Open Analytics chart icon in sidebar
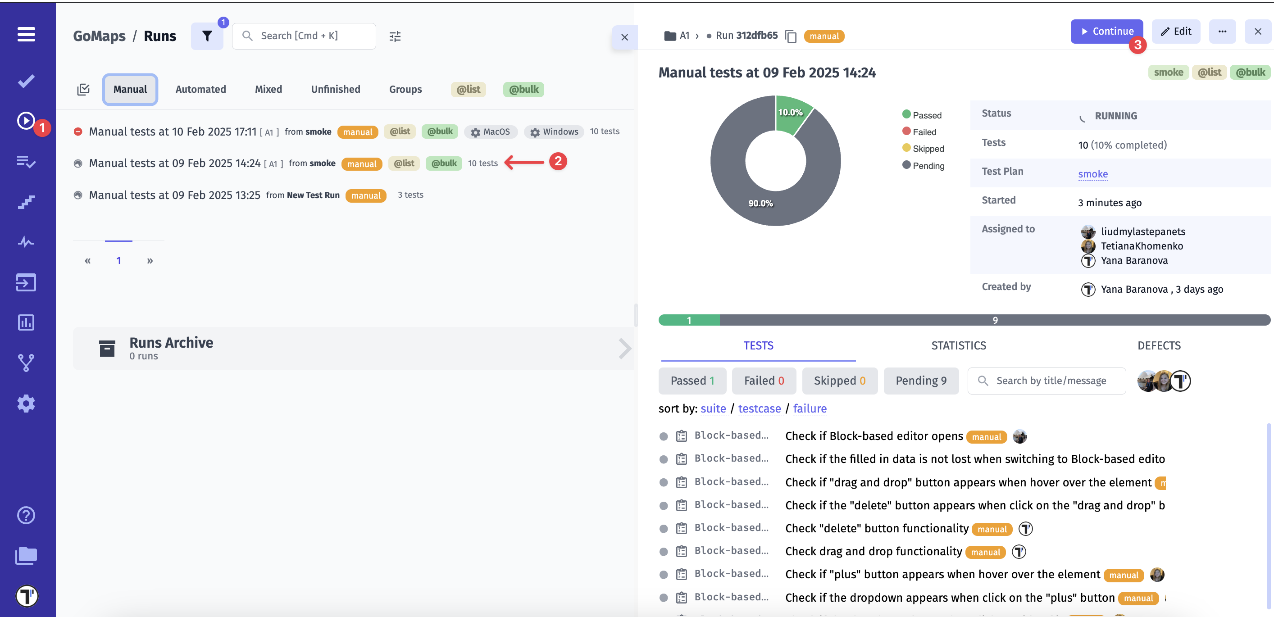 (x=26, y=323)
